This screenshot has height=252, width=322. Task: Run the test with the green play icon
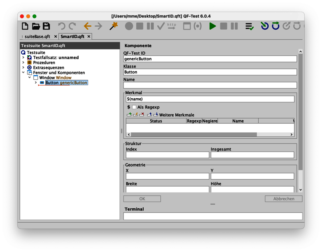tap(213, 26)
